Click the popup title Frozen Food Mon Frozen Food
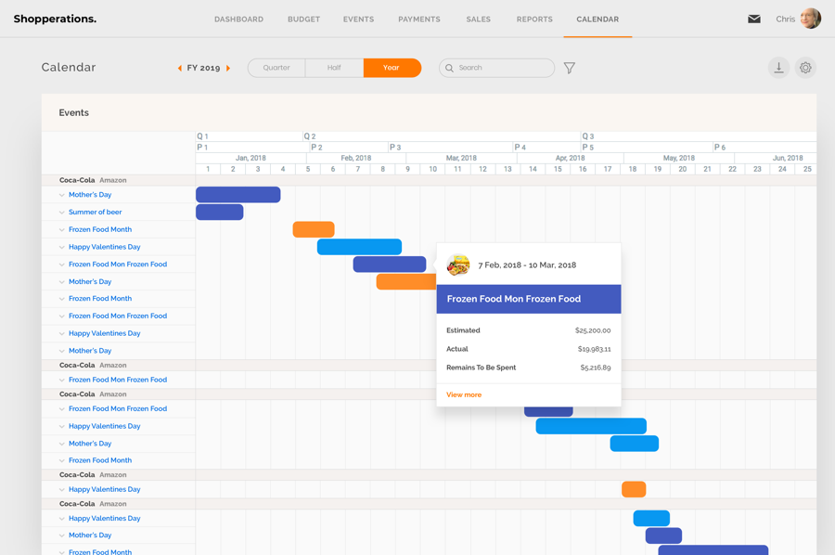 pos(514,299)
